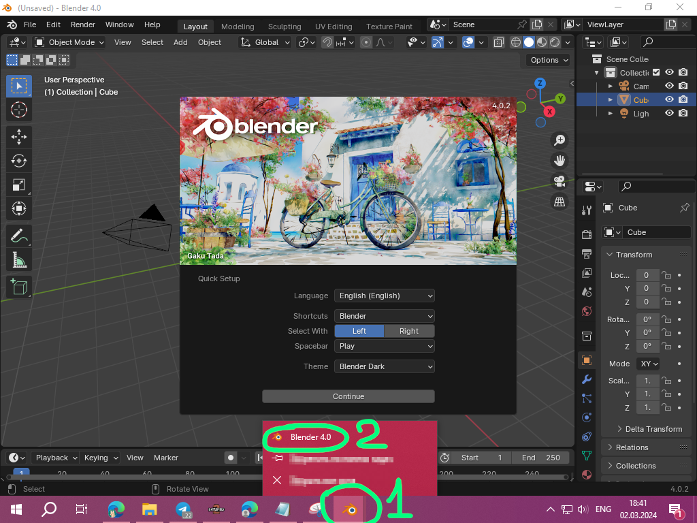
Task: Open the File menu
Action: click(x=30, y=25)
